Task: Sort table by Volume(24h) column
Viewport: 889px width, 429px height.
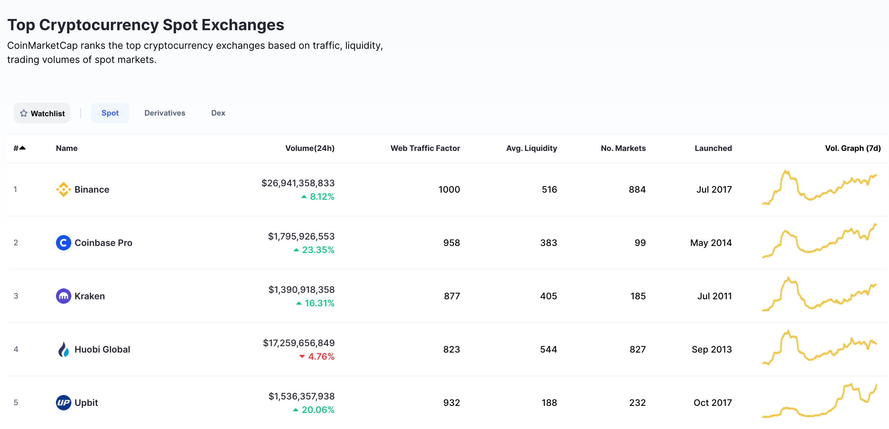Action: (x=310, y=148)
